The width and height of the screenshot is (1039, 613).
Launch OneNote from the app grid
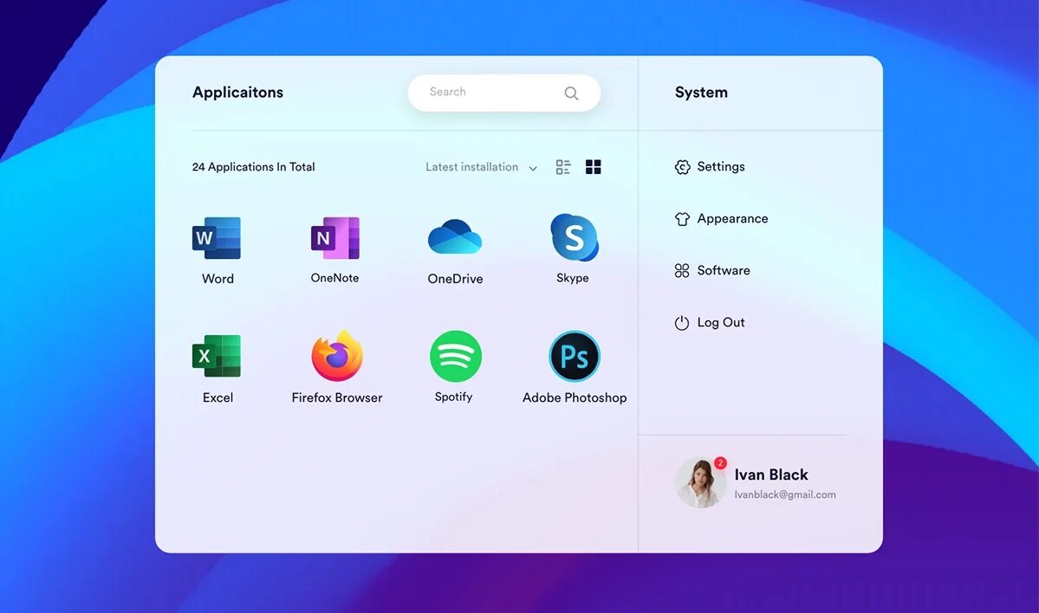pyautogui.click(x=335, y=237)
